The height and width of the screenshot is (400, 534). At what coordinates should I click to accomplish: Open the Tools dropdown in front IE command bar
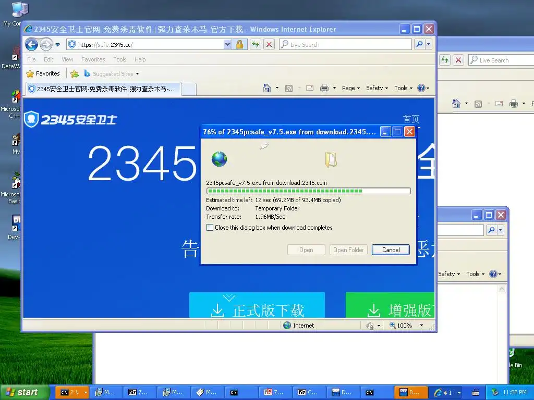[x=403, y=88]
